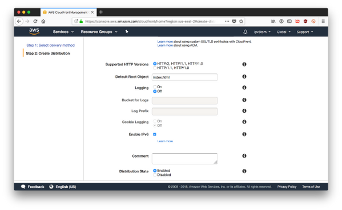Click the browser forward arrow
Image resolution: width=342 pixels, height=210 pixels.
pos(27,21)
